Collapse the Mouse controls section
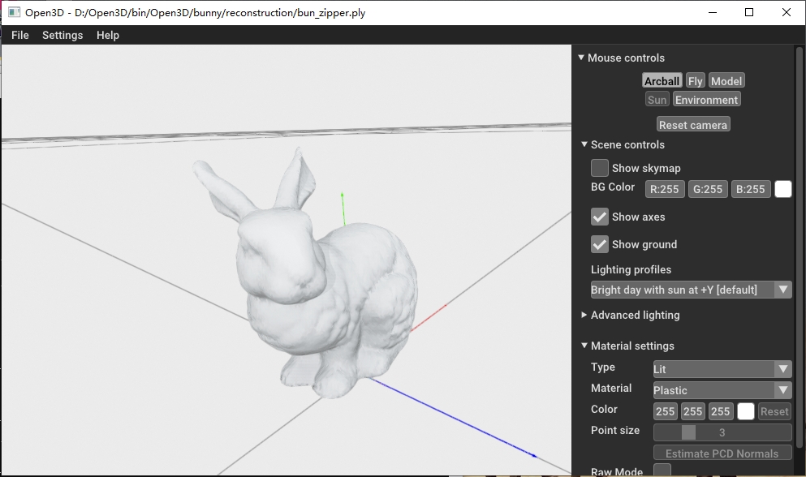 coord(581,58)
